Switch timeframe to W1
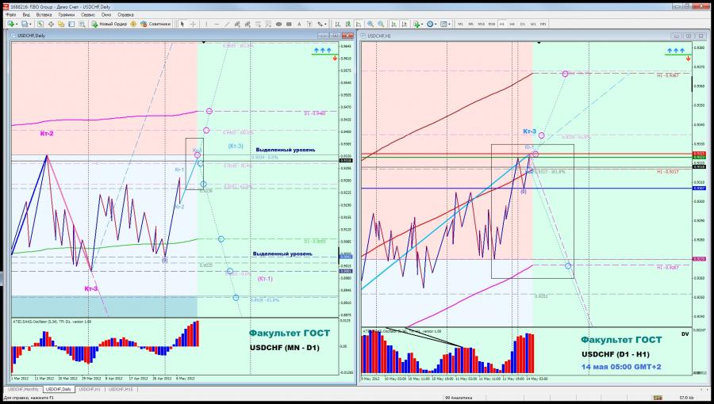The width and height of the screenshot is (714, 404). [x=533, y=24]
